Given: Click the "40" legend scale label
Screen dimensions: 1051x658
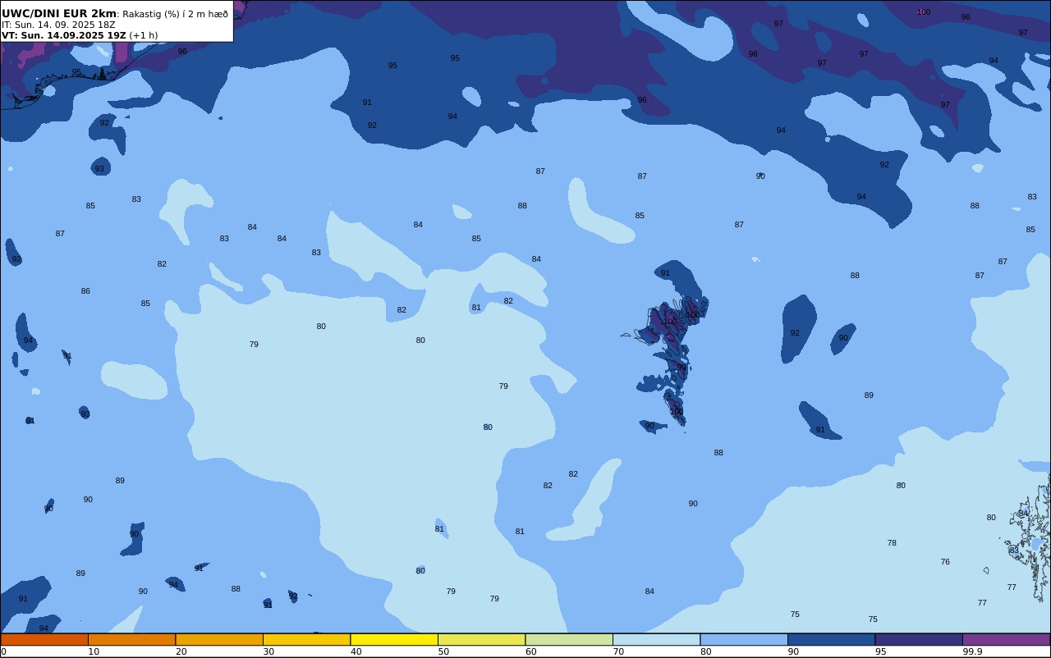Looking at the screenshot, I should pos(356,651).
